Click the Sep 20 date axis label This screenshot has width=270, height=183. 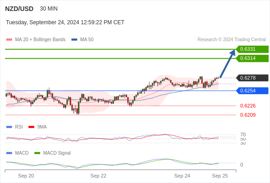[26, 176]
